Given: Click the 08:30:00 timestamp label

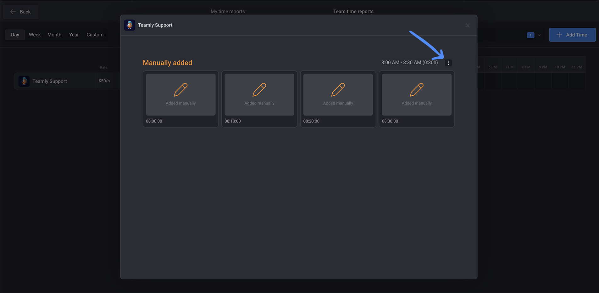Looking at the screenshot, I should 390,121.
